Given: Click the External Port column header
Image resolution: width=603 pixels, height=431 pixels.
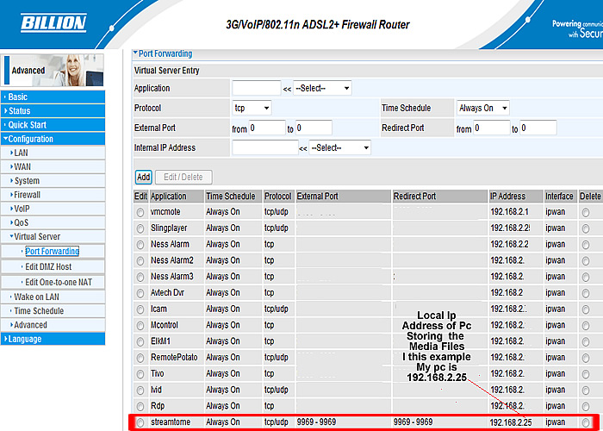Looking at the screenshot, I should (343, 197).
